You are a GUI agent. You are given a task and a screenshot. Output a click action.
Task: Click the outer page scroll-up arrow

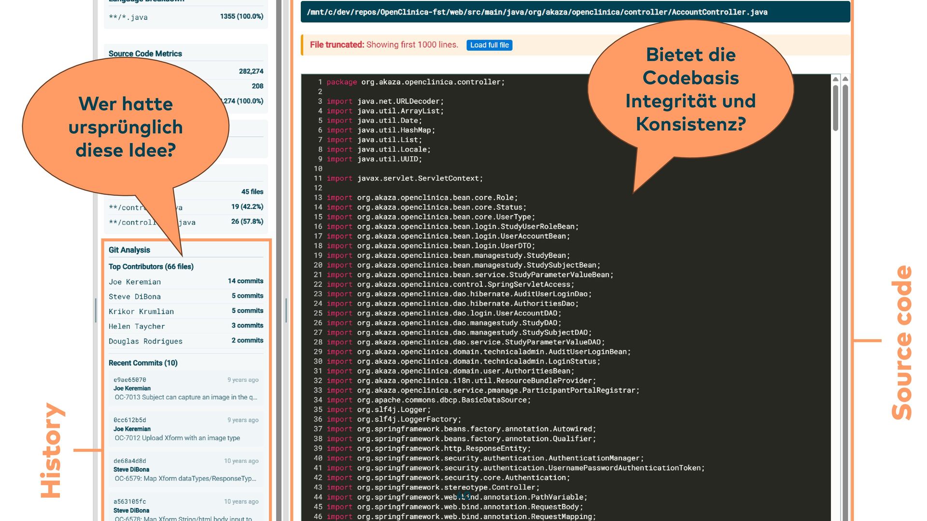(845, 79)
